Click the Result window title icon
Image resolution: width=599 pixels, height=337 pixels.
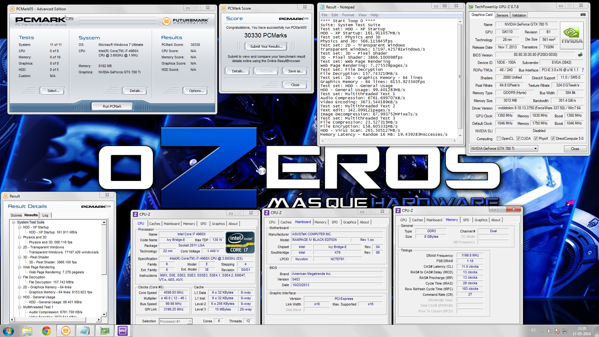tap(6, 196)
